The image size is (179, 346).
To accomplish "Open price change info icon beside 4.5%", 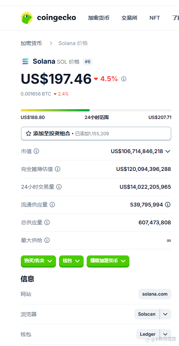I will [124, 79].
